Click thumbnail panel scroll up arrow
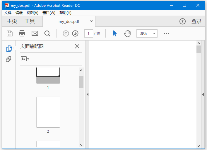This screenshot has width=207, height=150. coord(81,70)
